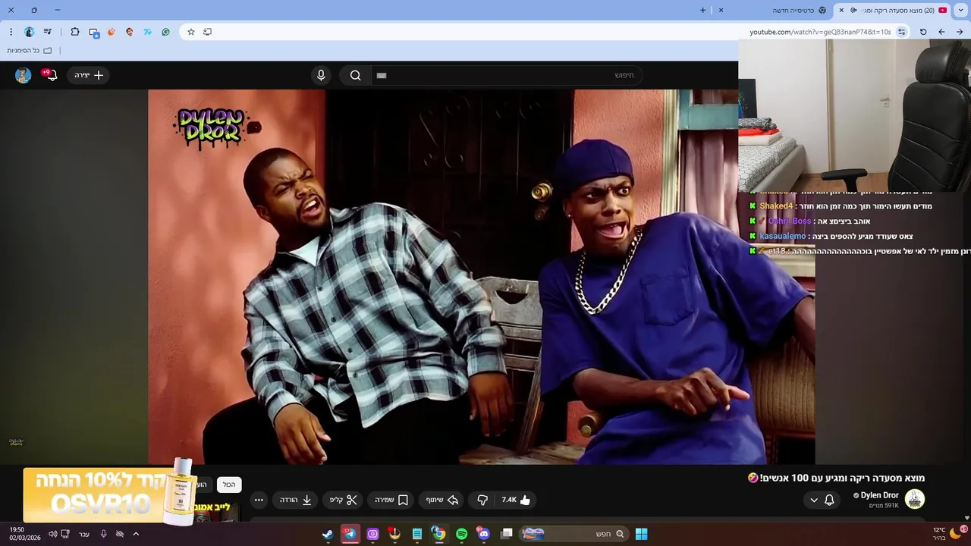Click the video title text
This screenshot has width=971, height=546.
(836, 478)
